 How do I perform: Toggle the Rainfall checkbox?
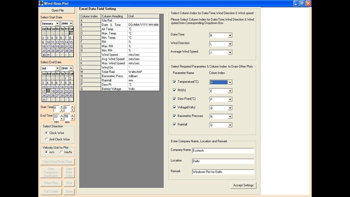pos(174,124)
